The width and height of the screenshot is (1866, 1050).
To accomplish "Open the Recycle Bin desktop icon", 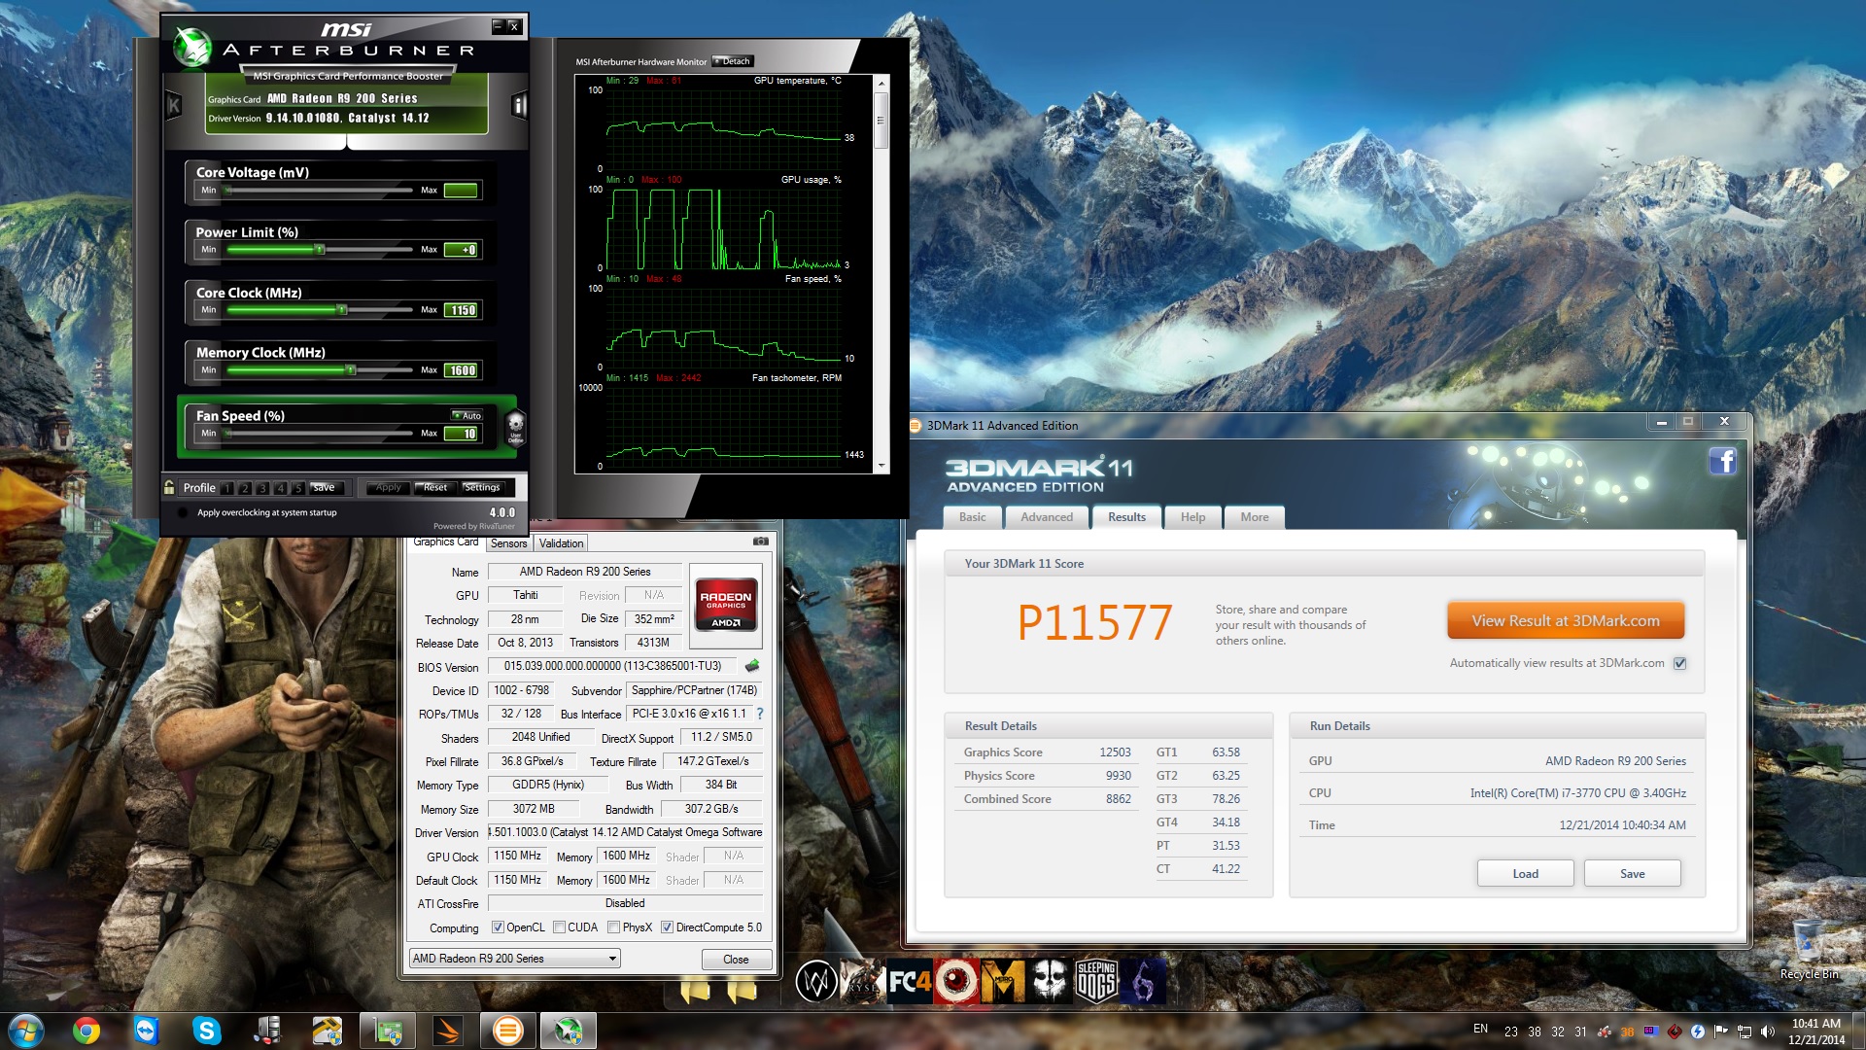I will click(1809, 948).
